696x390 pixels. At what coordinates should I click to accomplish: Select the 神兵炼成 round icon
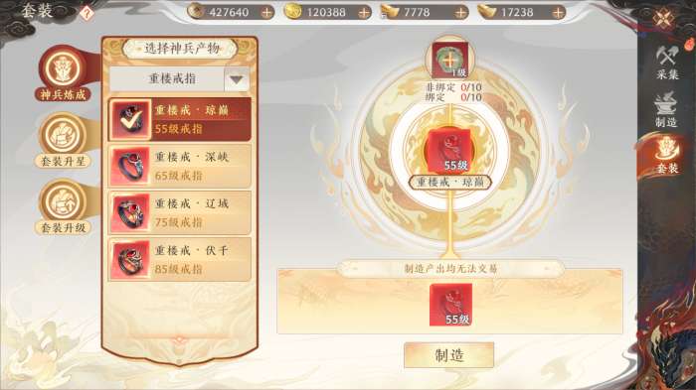click(x=63, y=74)
